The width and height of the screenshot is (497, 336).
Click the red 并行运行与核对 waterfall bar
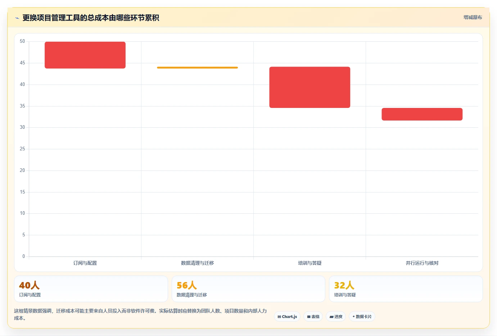[422, 114]
